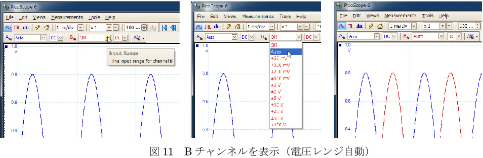Viewport: 483px width, 158px height.
Task: Open Channel A DC coupling dropdown, middle window
Action: [251, 37]
